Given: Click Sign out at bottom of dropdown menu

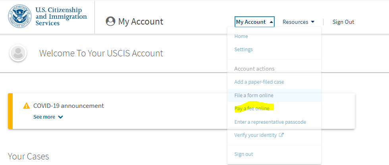Looking at the screenshot, I should [244, 154].
